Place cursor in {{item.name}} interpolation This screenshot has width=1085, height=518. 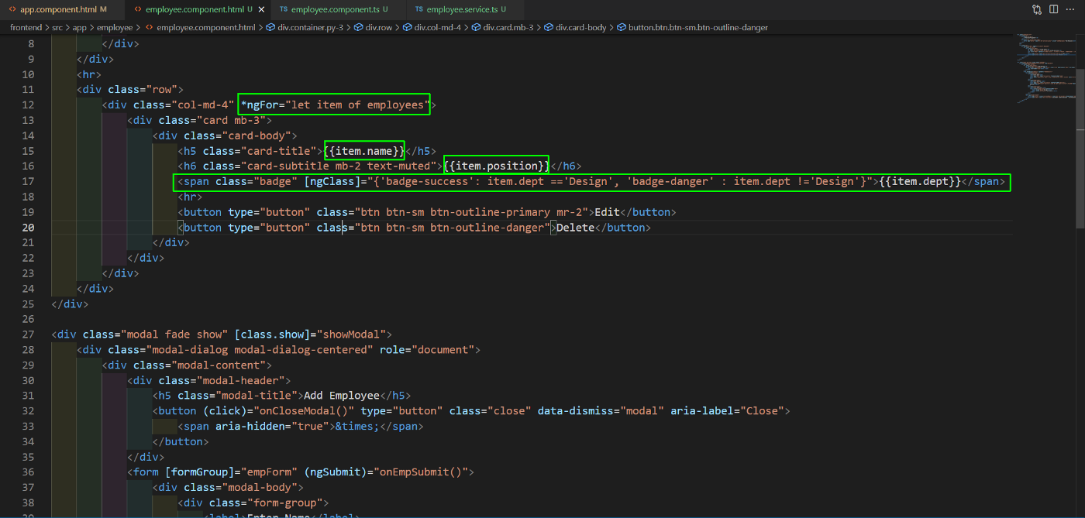pyautogui.click(x=364, y=150)
